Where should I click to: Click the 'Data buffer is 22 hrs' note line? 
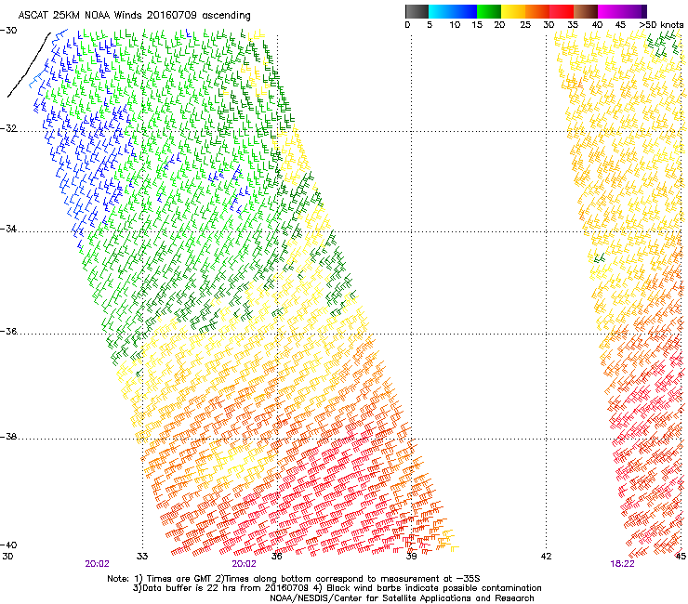tap(337, 588)
